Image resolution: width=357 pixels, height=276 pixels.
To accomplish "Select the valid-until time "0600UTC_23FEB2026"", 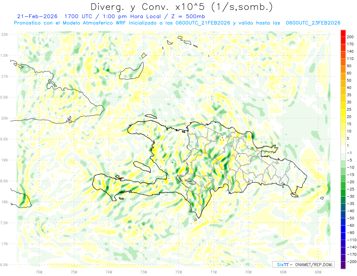I will pyautogui.click(x=313, y=23).
